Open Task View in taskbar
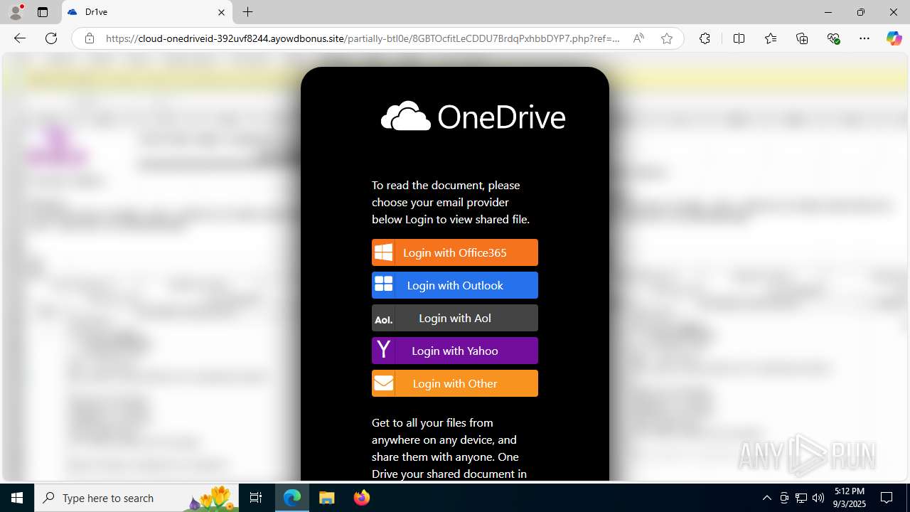The width and height of the screenshot is (910, 512). click(x=257, y=498)
